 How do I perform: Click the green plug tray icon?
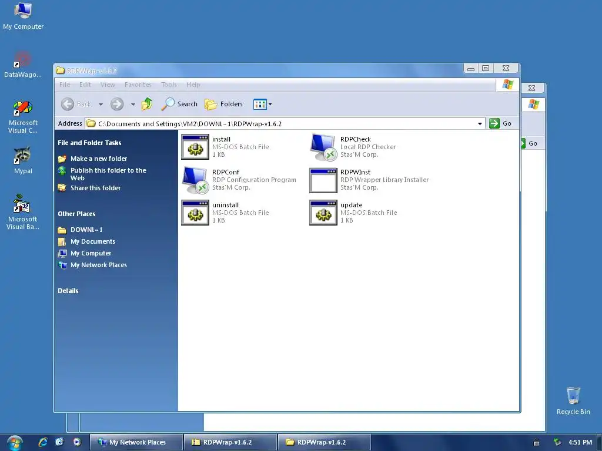[x=558, y=442]
